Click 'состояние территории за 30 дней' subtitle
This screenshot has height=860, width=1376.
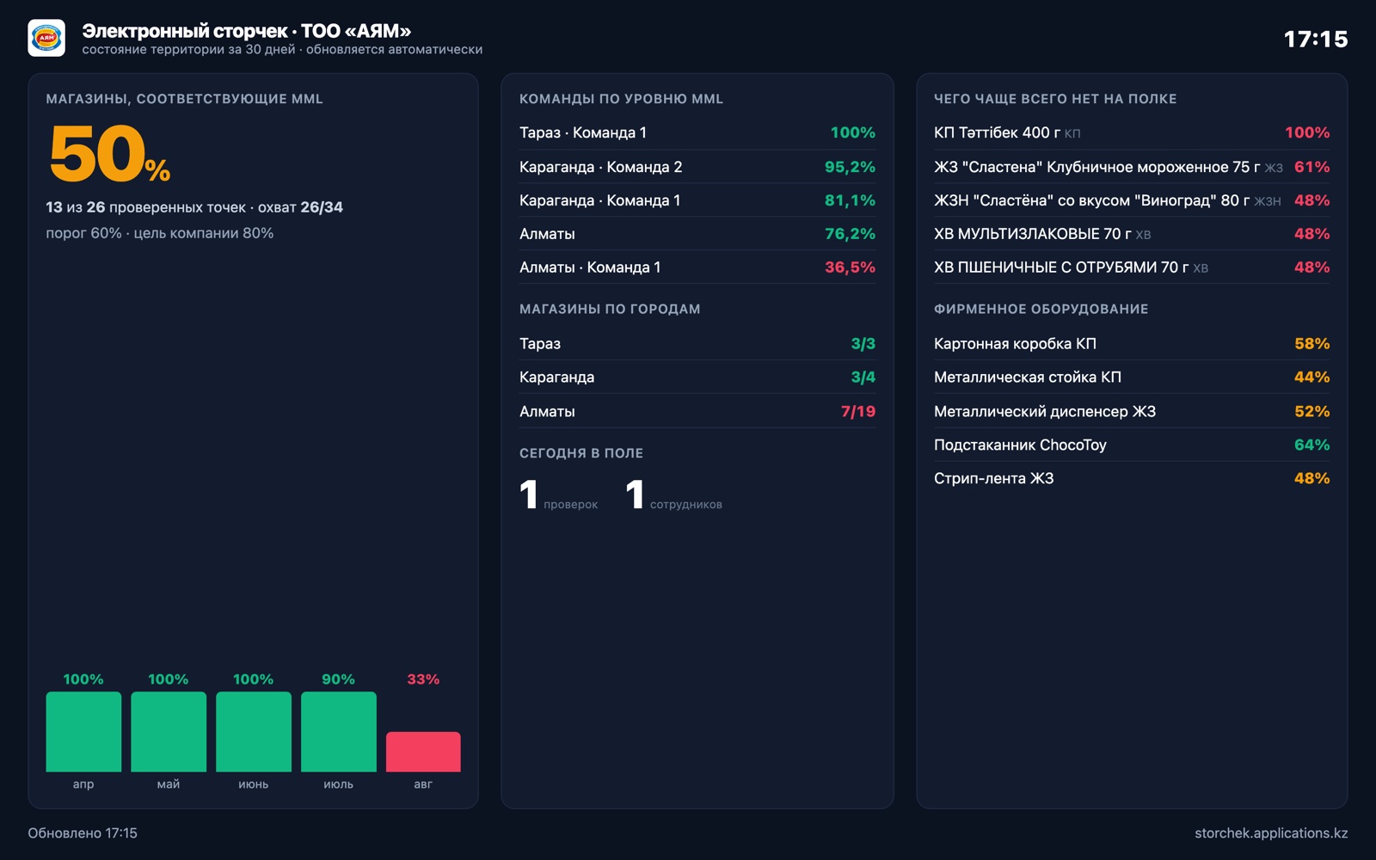(188, 50)
